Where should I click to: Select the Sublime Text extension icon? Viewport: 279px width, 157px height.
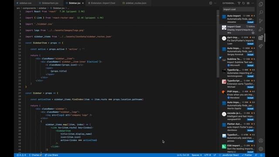[x=224, y=60]
